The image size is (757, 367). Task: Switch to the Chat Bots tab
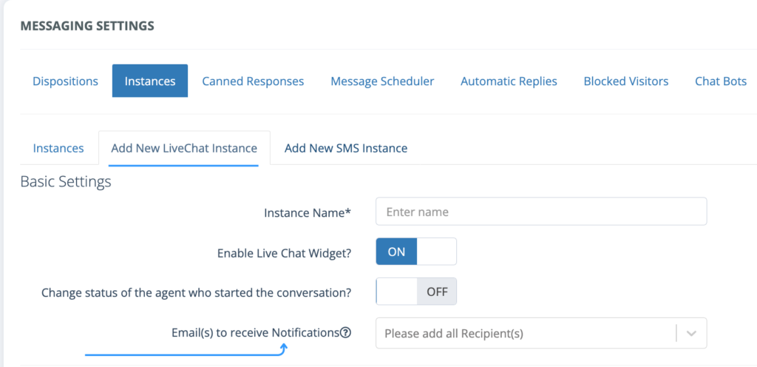coord(721,81)
